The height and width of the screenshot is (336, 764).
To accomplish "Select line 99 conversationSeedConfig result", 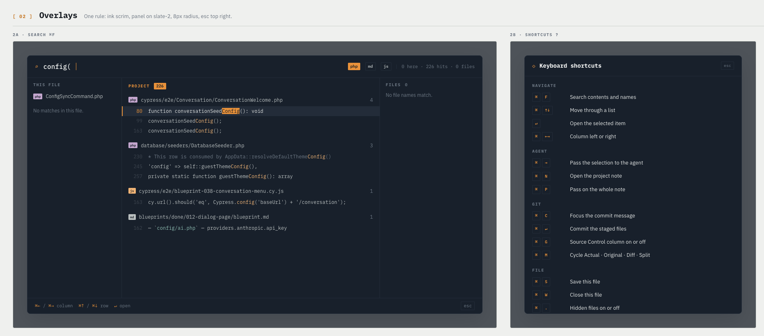I will (251, 121).
